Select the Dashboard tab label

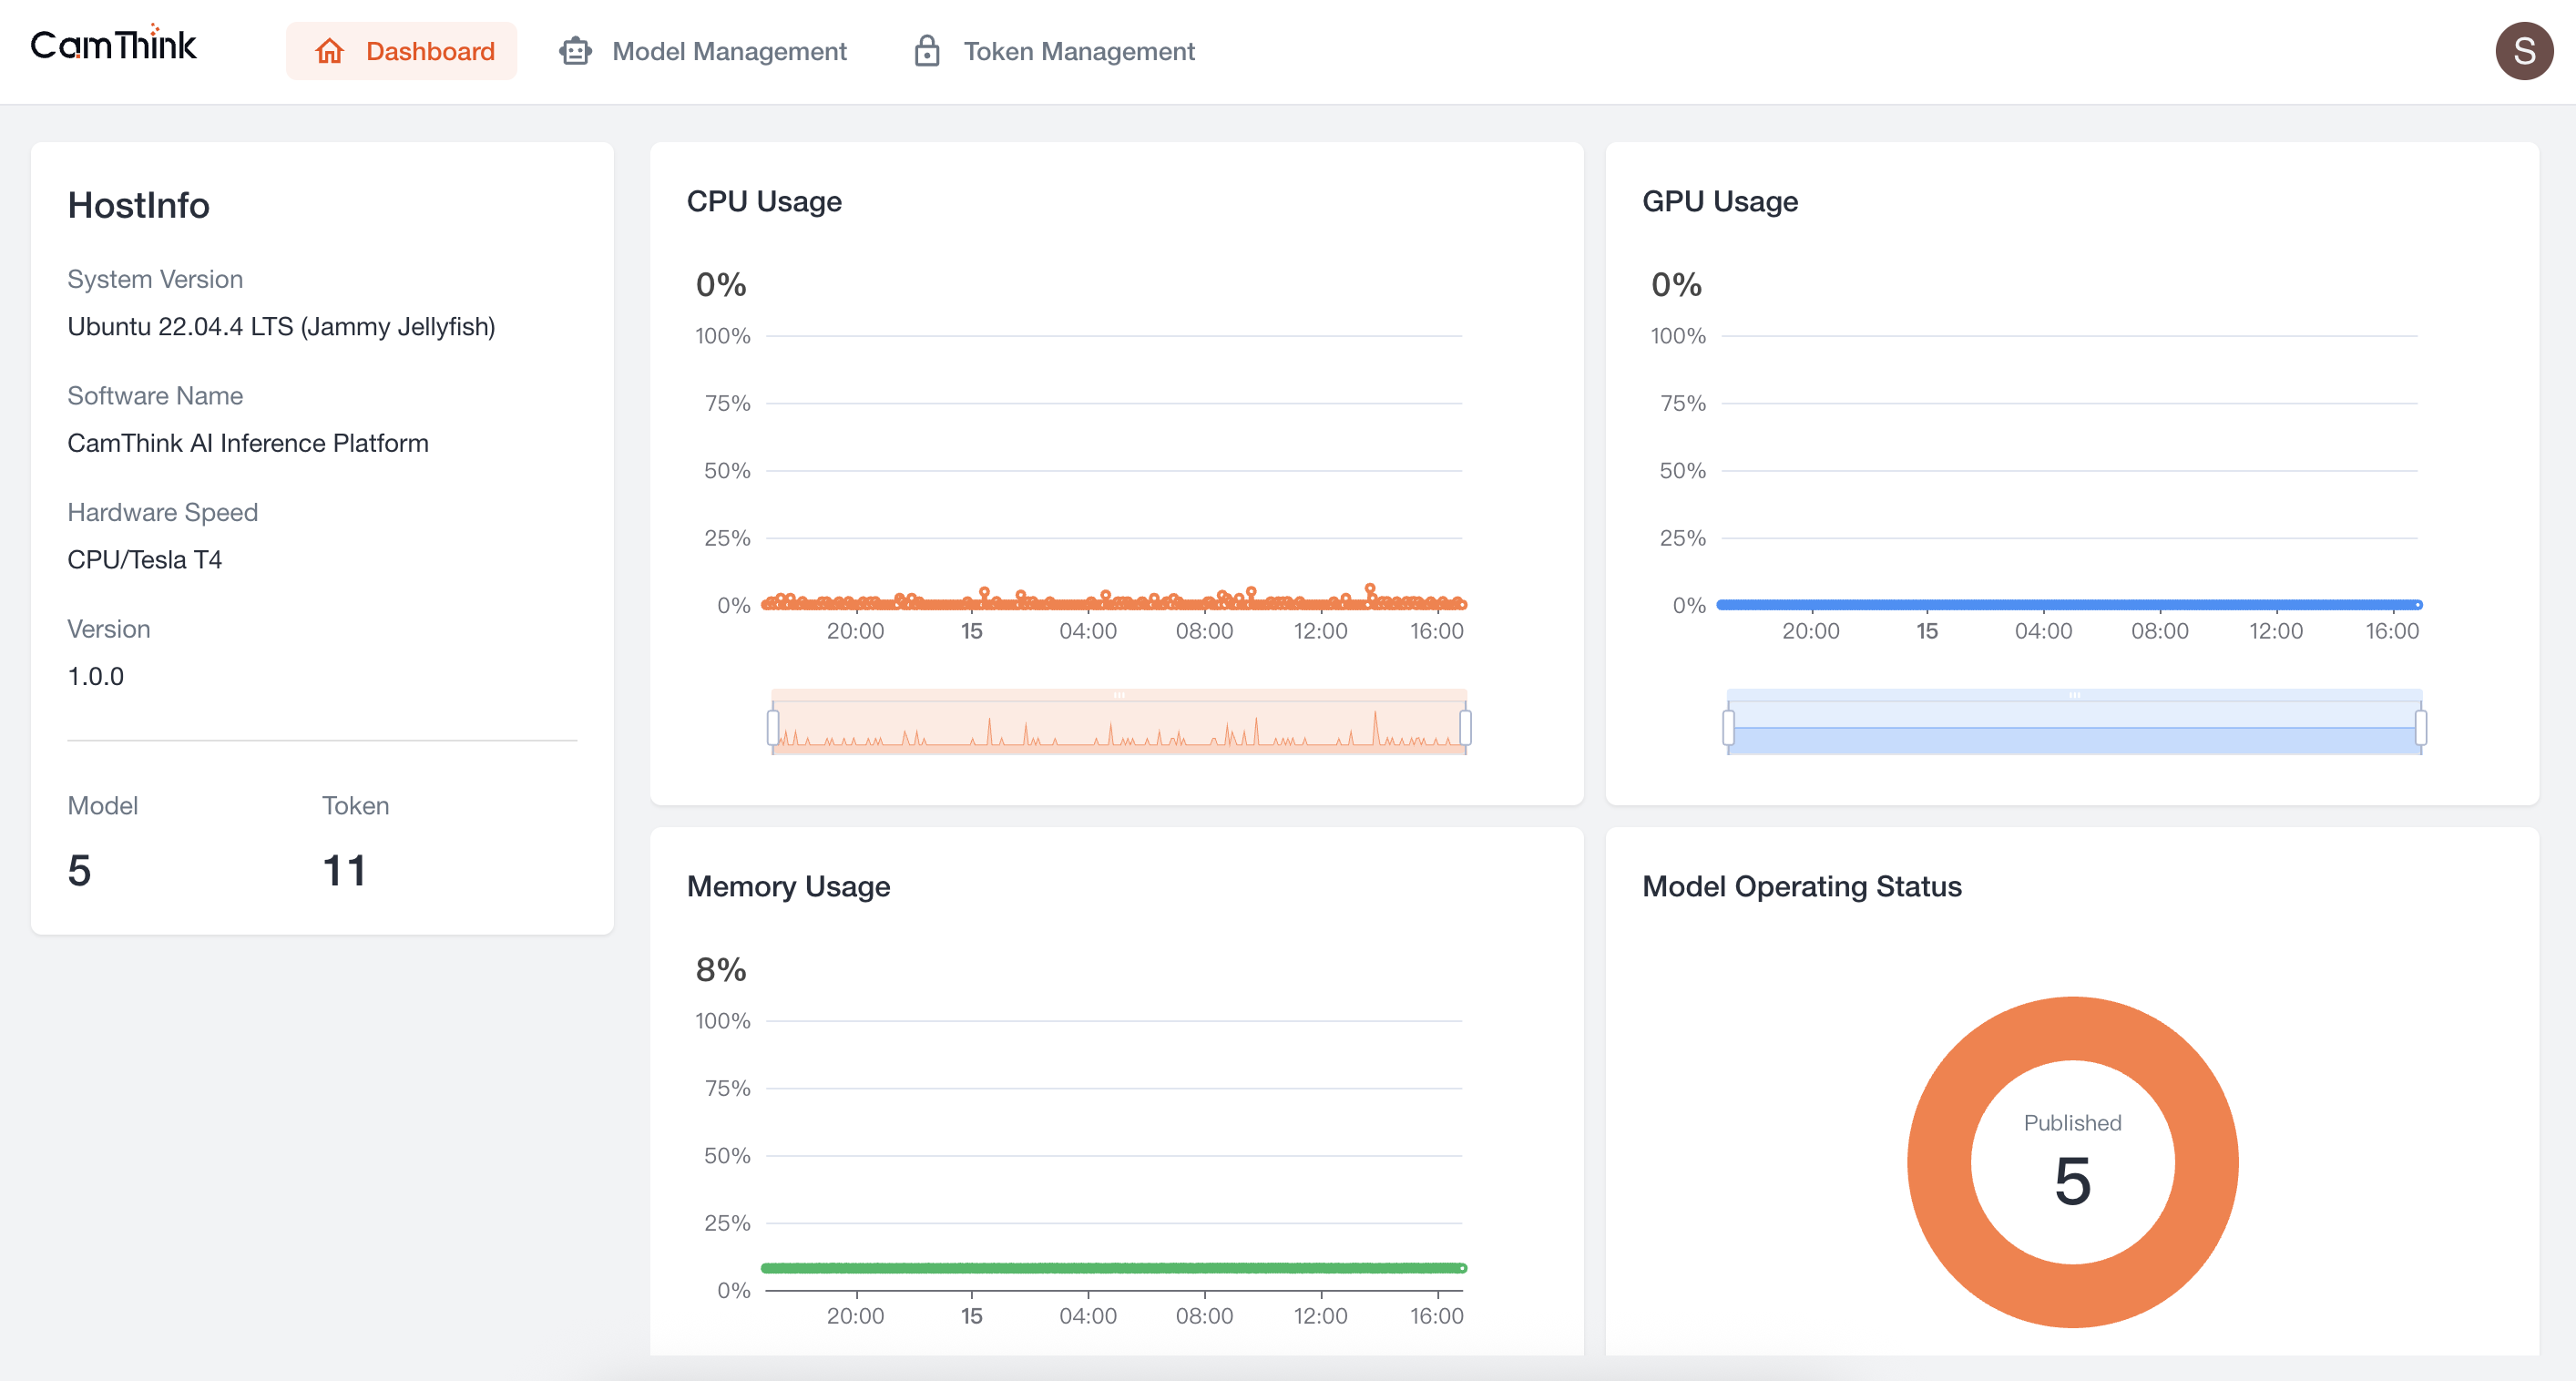pos(430,51)
